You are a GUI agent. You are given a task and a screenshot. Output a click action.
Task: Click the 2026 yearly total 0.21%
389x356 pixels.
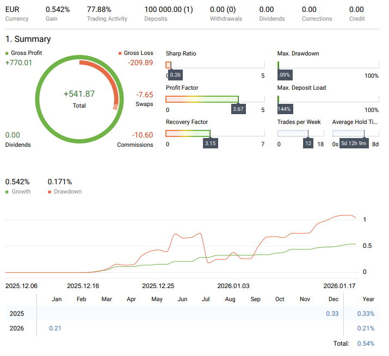pyautogui.click(x=366, y=328)
